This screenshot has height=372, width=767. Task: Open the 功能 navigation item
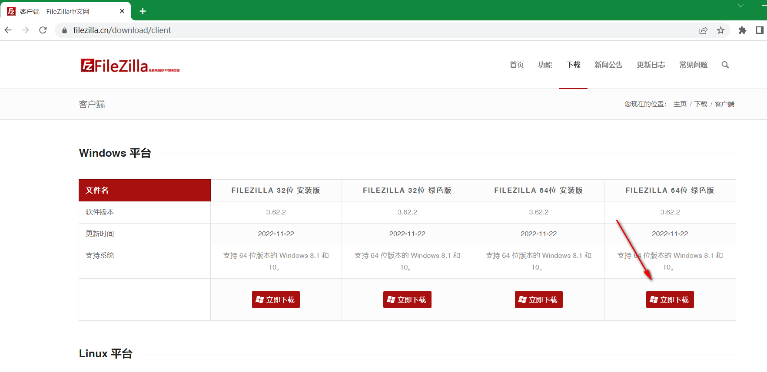pyautogui.click(x=545, y=65)
